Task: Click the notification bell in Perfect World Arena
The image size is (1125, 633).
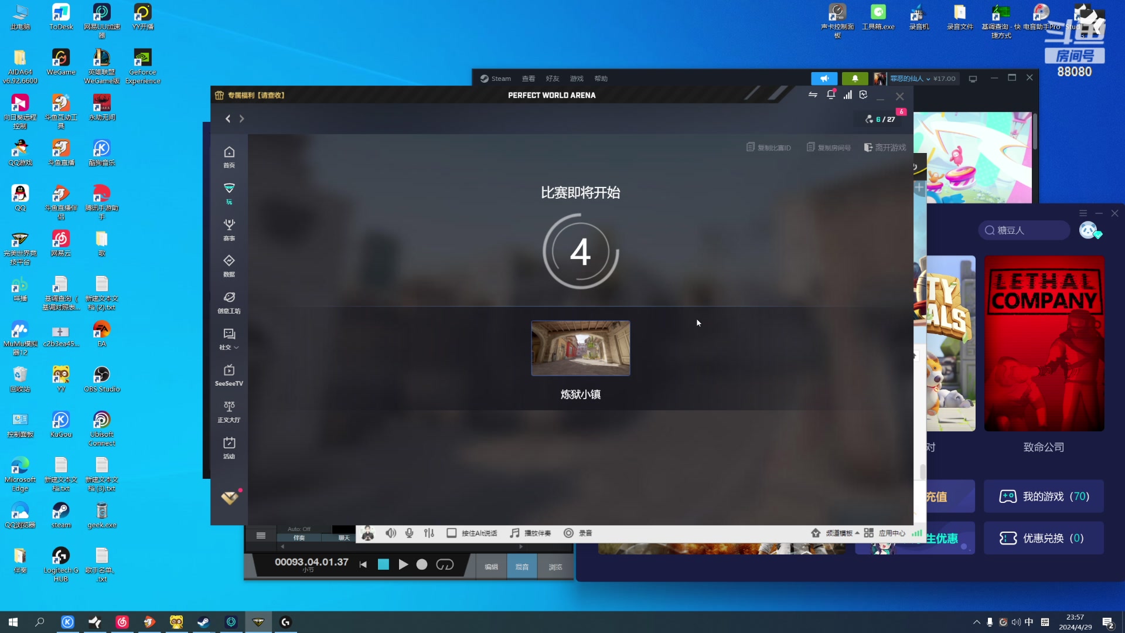Action: pyautogui.click(x=831, y=95)
